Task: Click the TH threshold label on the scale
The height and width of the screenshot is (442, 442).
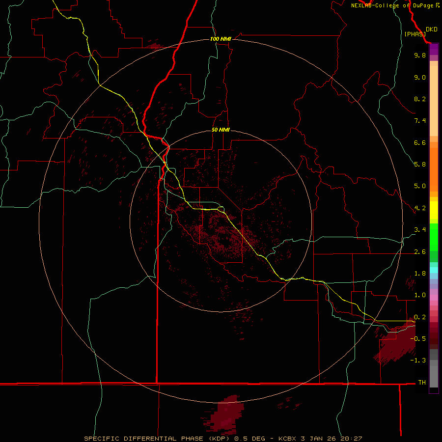Action: coord(422,383)
